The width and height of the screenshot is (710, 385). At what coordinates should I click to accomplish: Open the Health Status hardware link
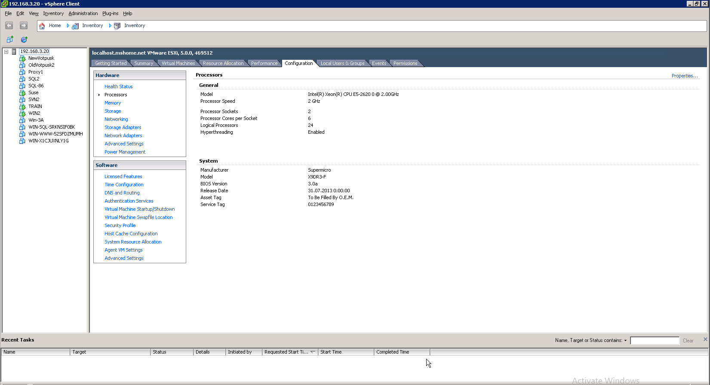click(x=118, y=86)
